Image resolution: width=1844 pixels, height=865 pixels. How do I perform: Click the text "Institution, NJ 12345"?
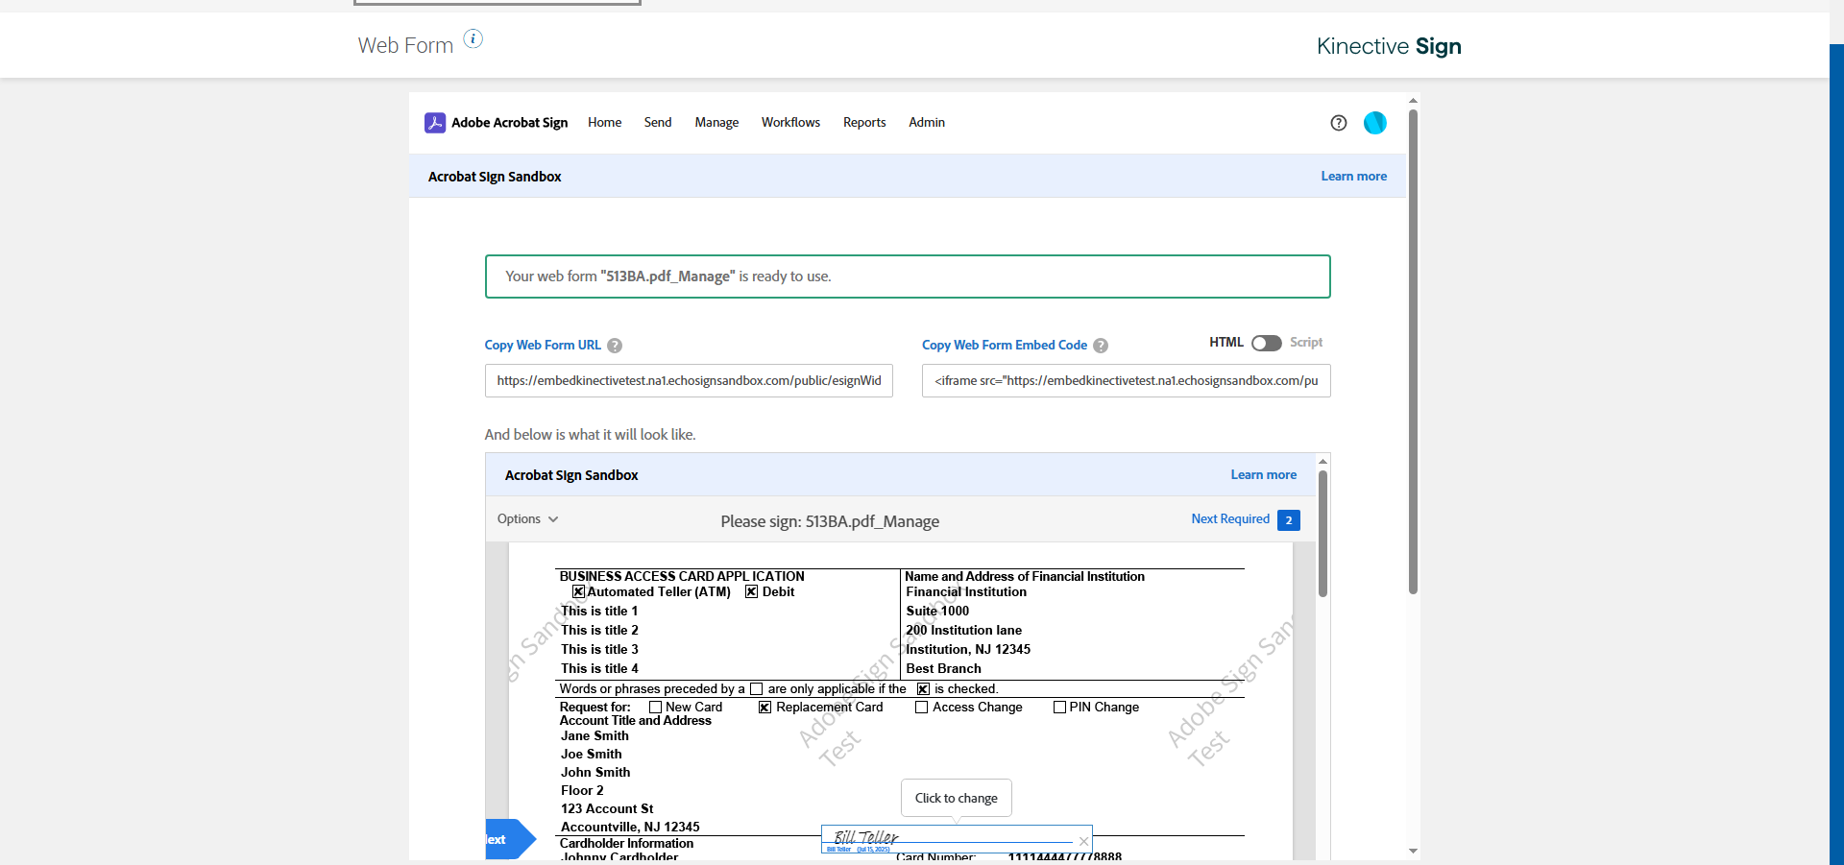click(968, 650)
